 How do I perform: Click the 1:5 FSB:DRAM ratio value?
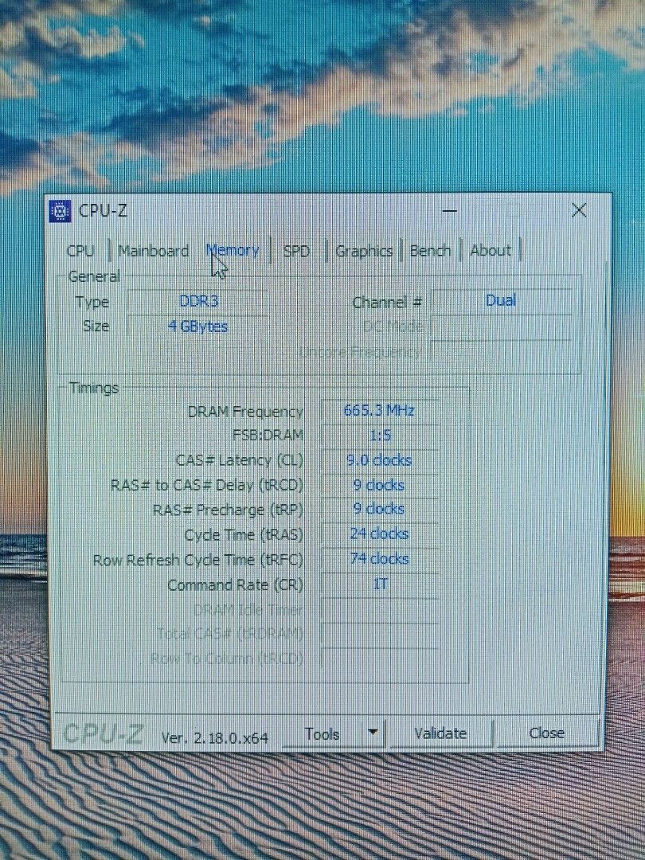pos(380,436)
